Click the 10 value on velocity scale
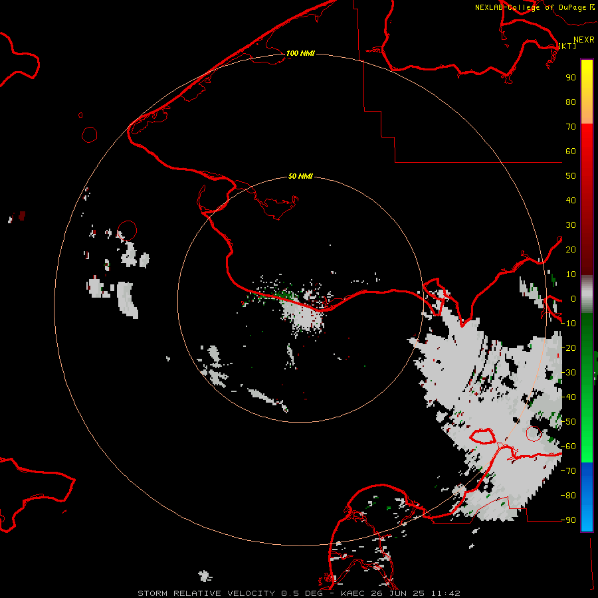Screen dimensions: 598x598 [x=571, y=274]
